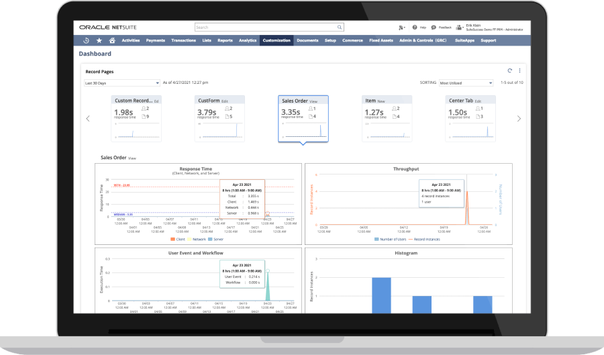Click the Feedback speech bubble icon
604x355 pixels.
coord(434,28)
